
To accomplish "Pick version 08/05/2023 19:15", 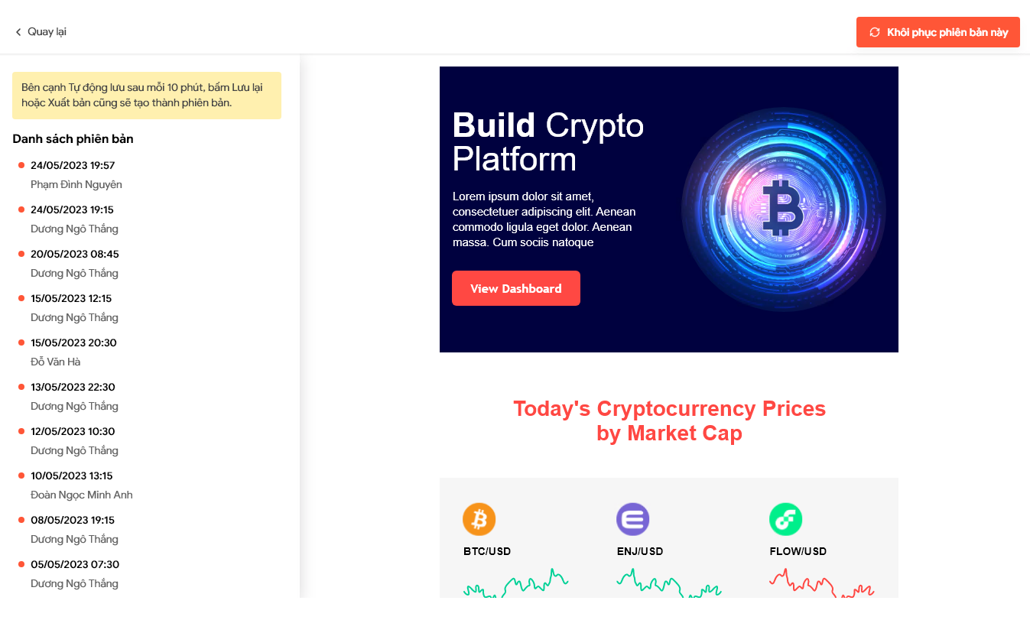I will [75, 529].
